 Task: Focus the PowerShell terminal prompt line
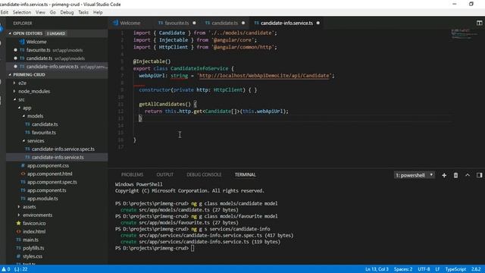coord(155,248)
